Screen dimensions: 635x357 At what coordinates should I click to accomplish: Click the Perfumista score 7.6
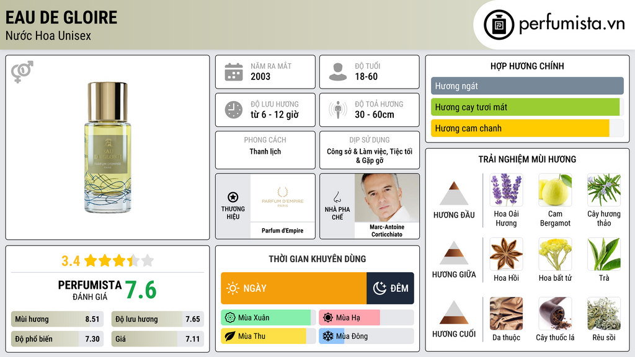point(141,290)
